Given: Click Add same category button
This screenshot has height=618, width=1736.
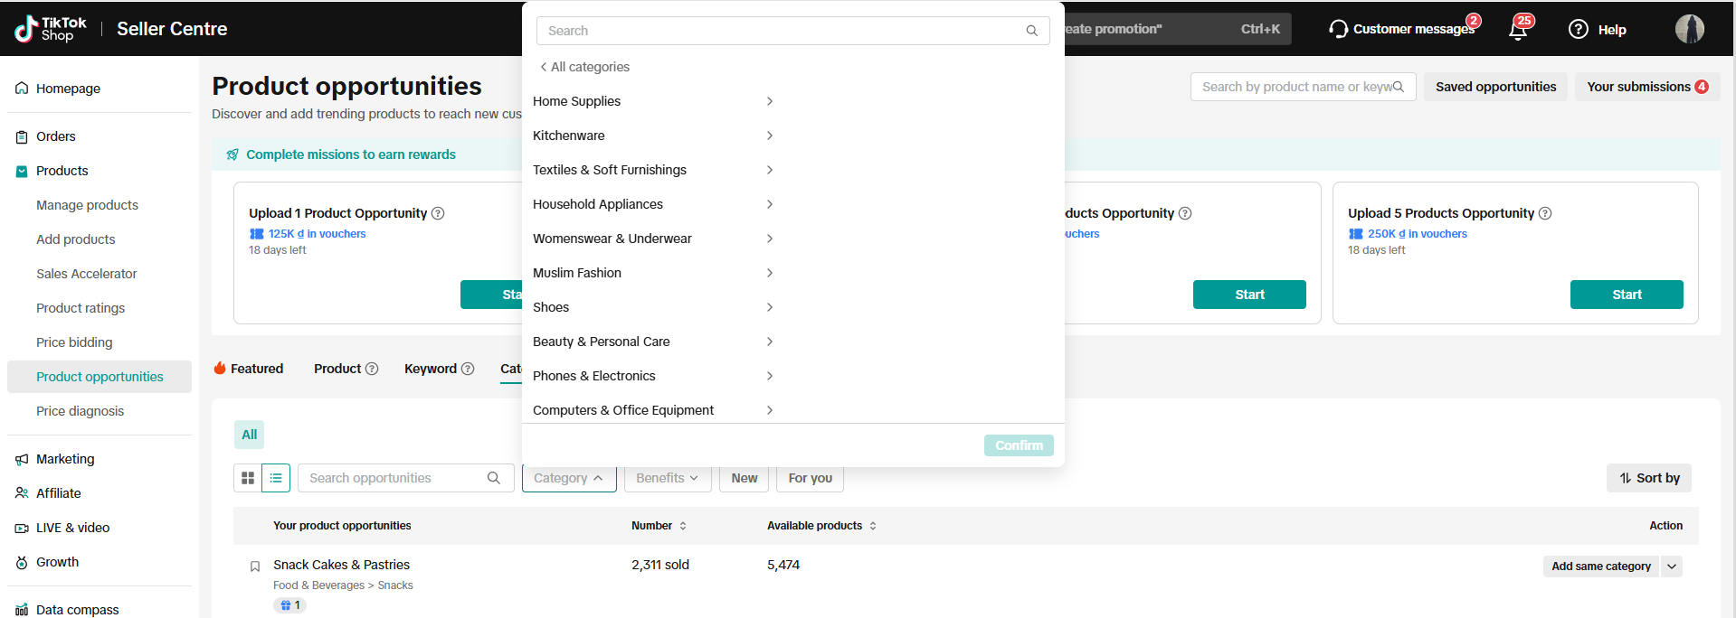Looking at the screenshot, I should pos(1600,566).
